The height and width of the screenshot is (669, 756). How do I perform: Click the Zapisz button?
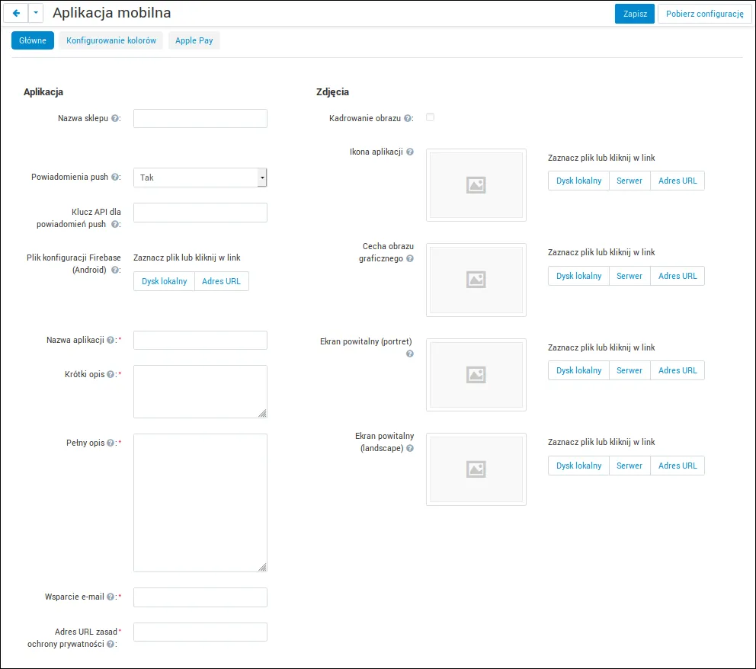pos(635,14)
